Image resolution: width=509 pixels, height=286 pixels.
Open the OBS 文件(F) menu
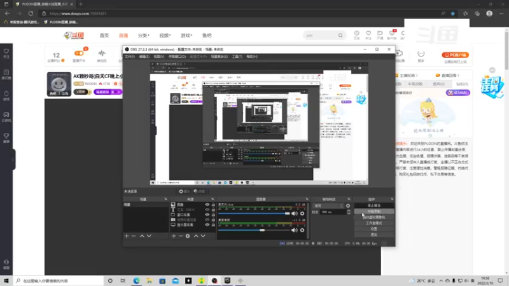point(130,57)
